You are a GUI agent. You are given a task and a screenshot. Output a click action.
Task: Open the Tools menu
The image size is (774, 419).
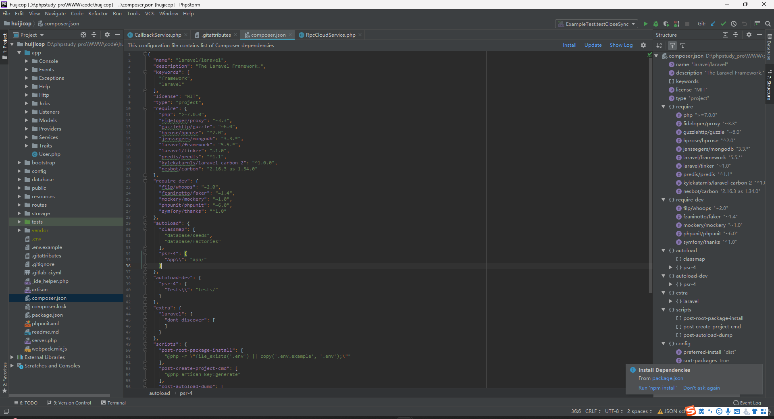pyautogui.click(x=133, y=14)
